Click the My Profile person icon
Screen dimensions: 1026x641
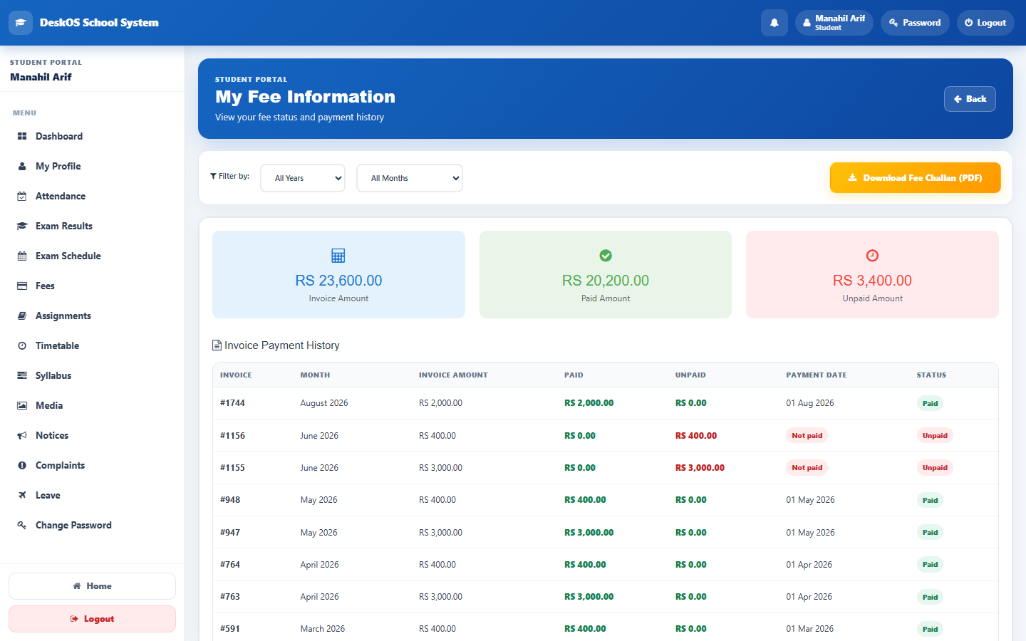[22, 166]
